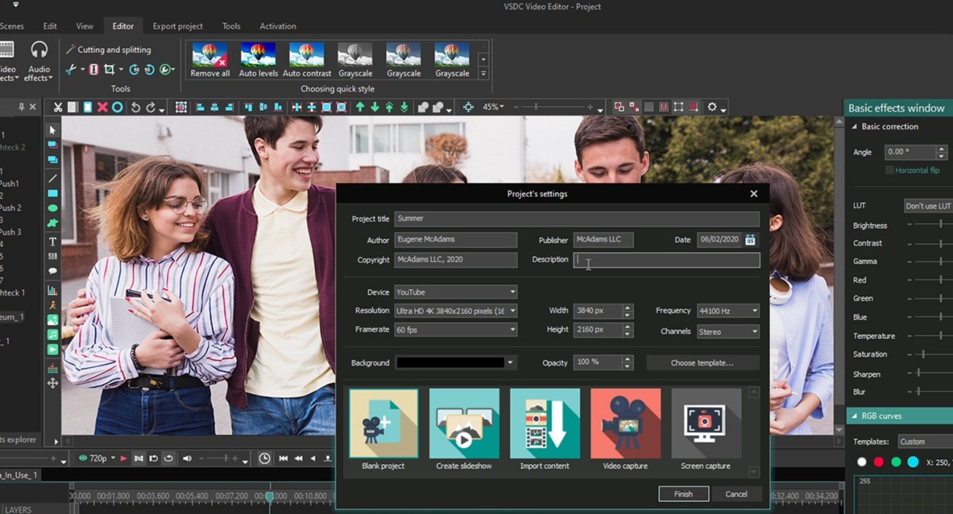This screenshot has height=514, width=953.
Task: Select the cut scissors icon in editor toolbar
Action: (58, 107)
